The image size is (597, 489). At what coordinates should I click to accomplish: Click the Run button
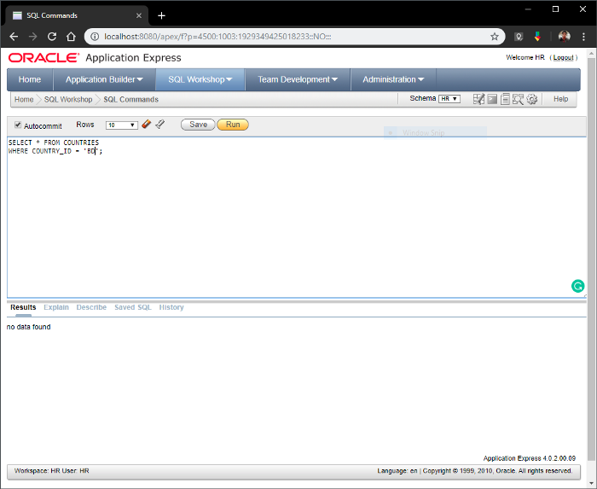(233, 125)
